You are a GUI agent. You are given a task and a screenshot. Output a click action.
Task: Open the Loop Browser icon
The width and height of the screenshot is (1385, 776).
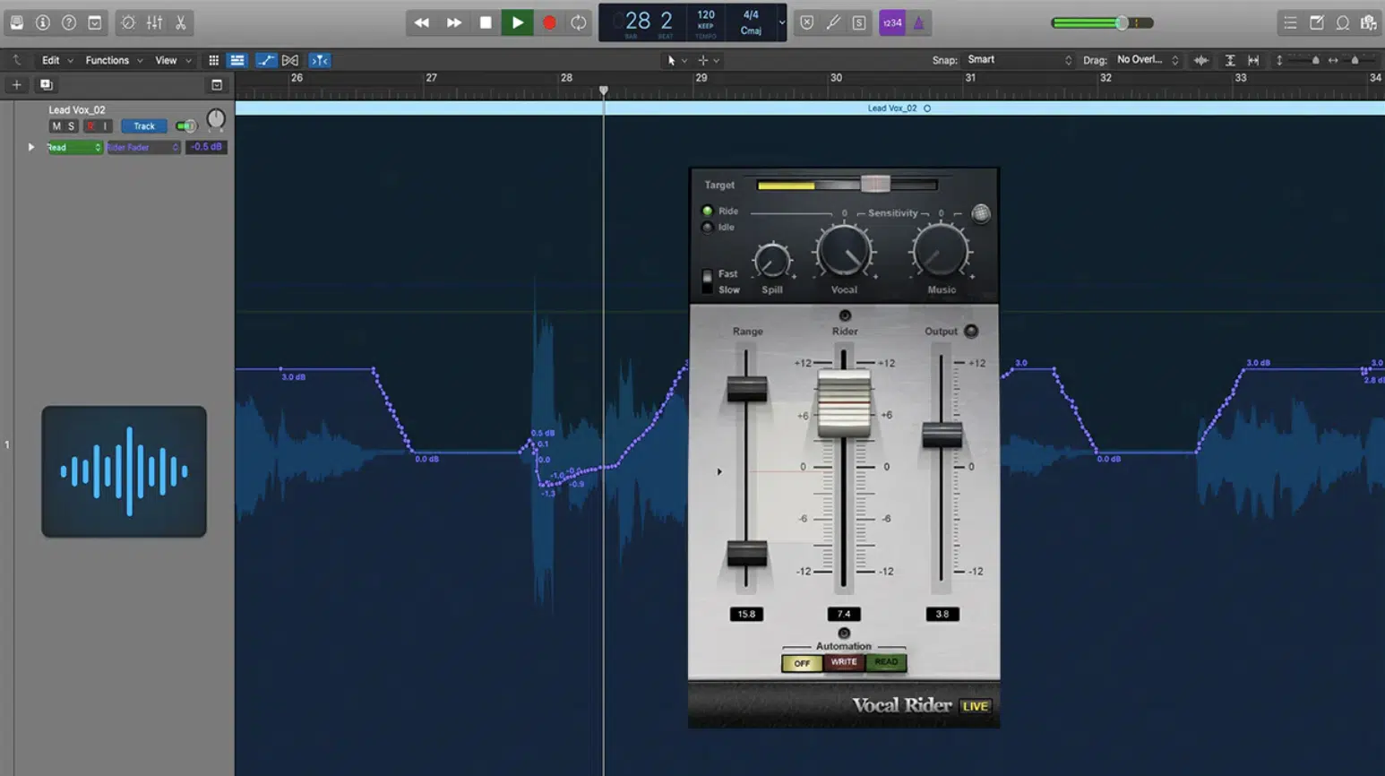pyautogui.click(x=1342, y=22)
